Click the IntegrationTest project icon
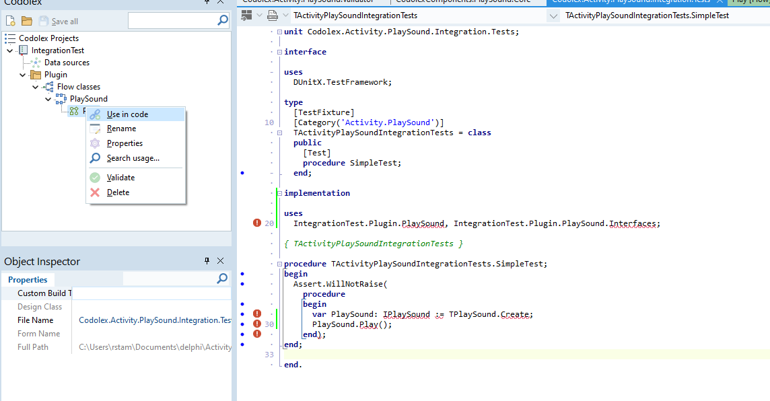This screenshot has width=770, height=401. [23, 50]
